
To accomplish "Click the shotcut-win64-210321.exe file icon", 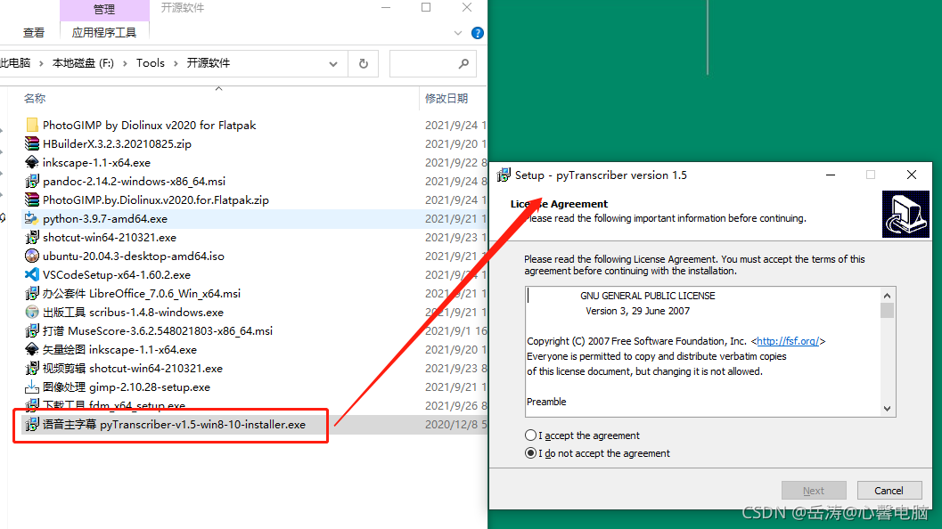I will pos(32,237).
